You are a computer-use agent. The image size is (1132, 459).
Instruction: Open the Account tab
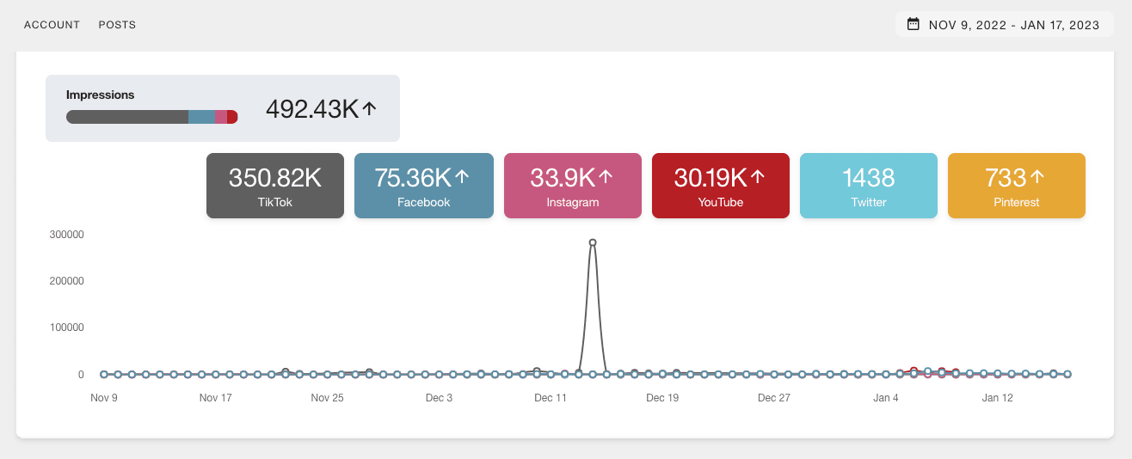click(52, 25)
